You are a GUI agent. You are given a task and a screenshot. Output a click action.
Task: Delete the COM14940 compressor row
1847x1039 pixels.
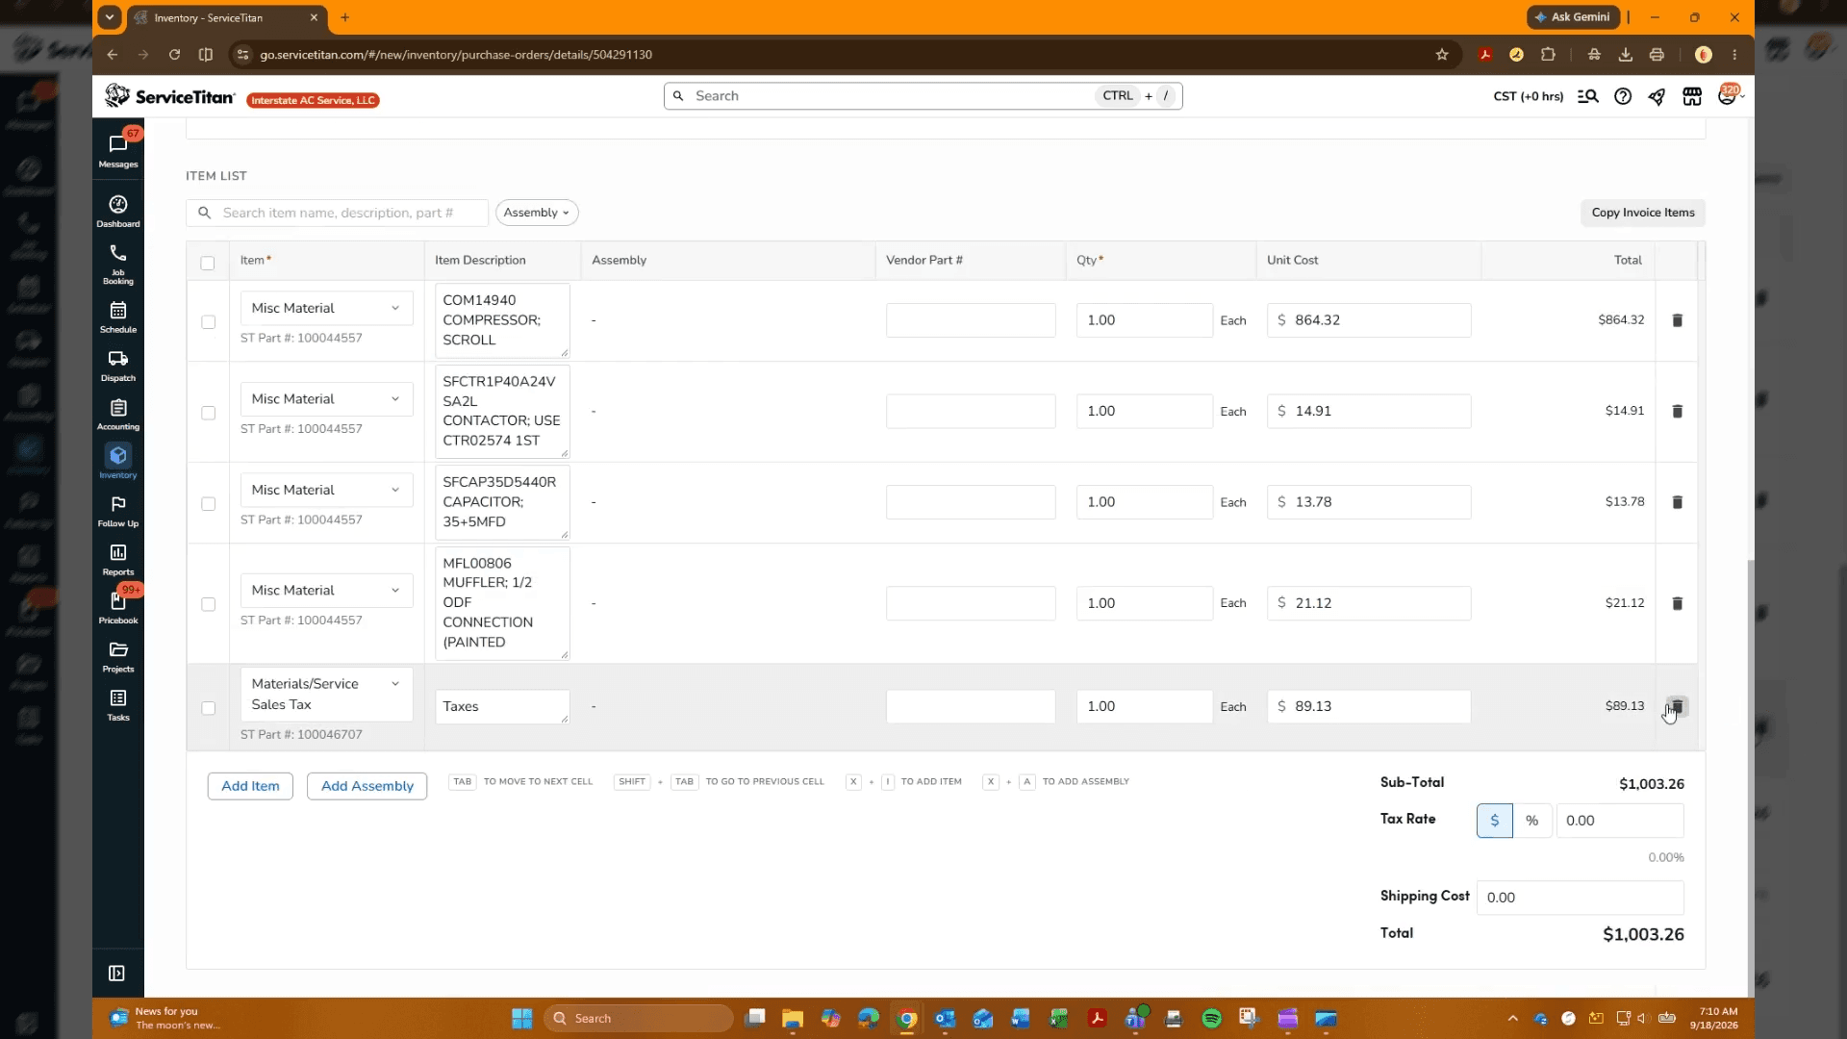coord(1677,320)
